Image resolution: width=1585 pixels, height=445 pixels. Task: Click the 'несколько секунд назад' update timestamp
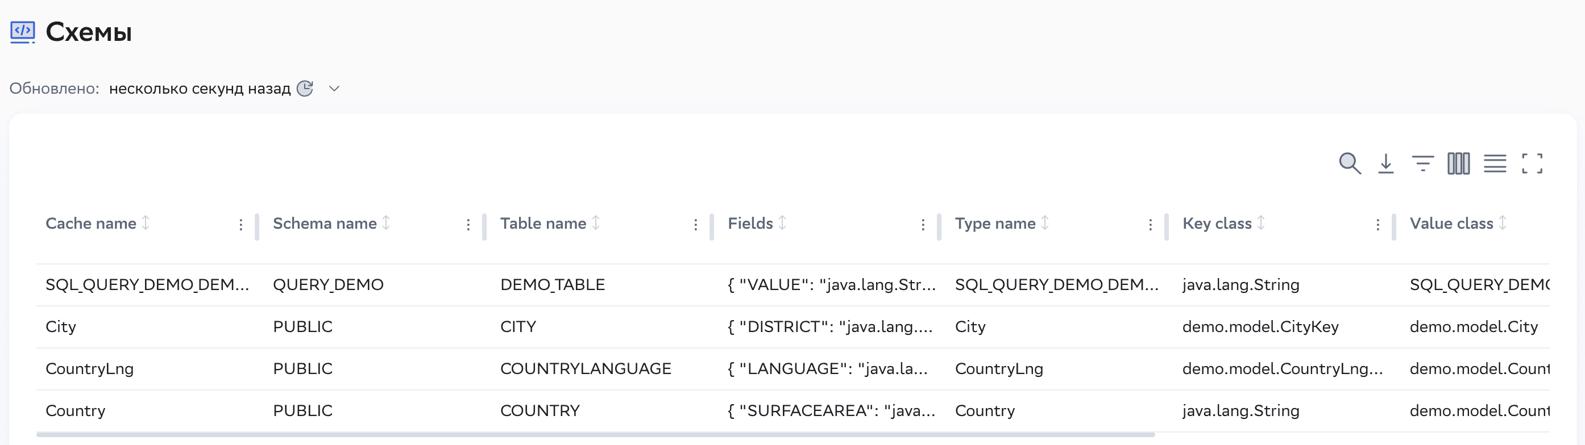pos(200,89)
